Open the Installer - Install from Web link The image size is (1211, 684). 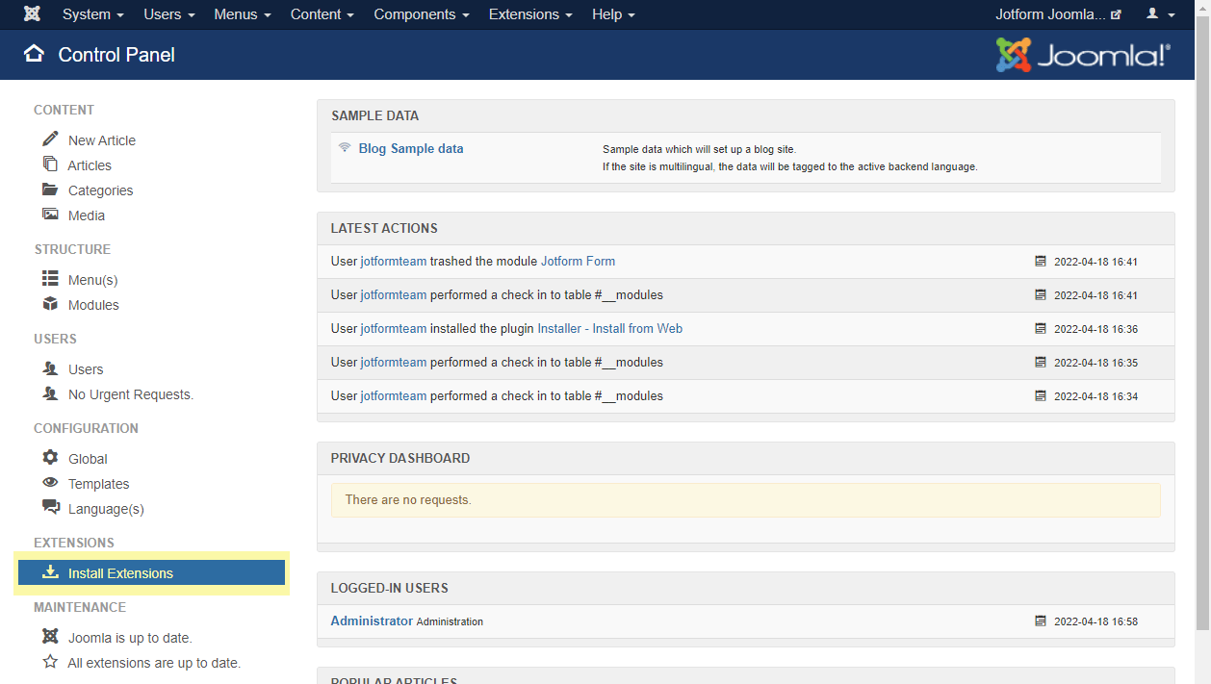[608, 328]
